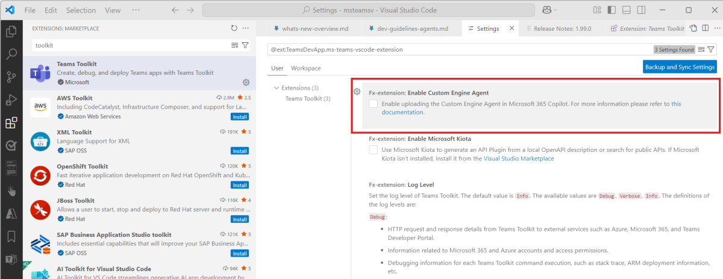
Task: Open the Visual Studio Marketplace link
Action: (519, 158)
